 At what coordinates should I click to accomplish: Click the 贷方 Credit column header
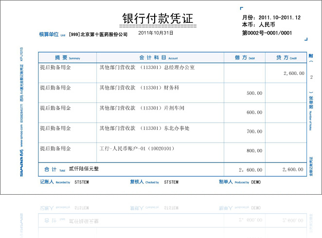coord(286,58)
